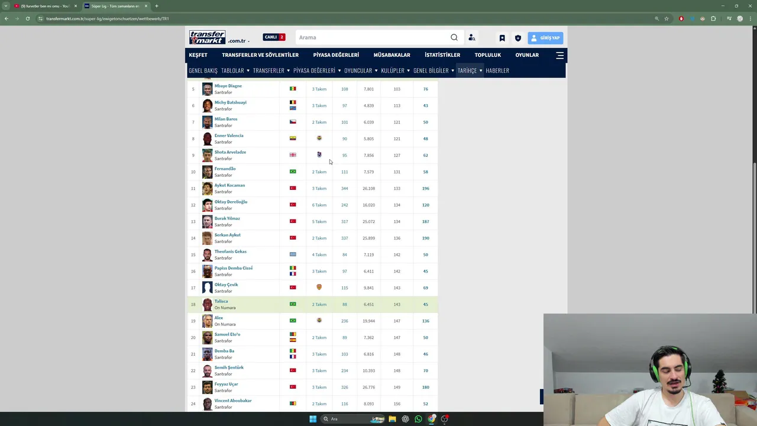This screenshot has width=757, height=426.
Task: Open WhatsApp from the taskbar
Action: click(x=418, y=419)
